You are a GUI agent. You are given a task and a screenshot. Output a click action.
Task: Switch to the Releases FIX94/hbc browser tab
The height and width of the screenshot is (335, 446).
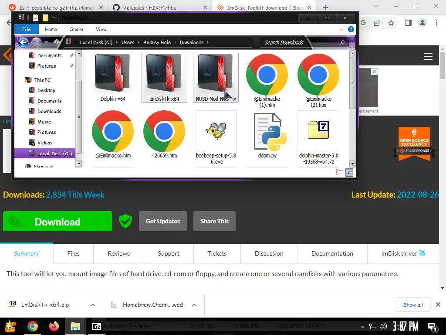pos(160,7)
